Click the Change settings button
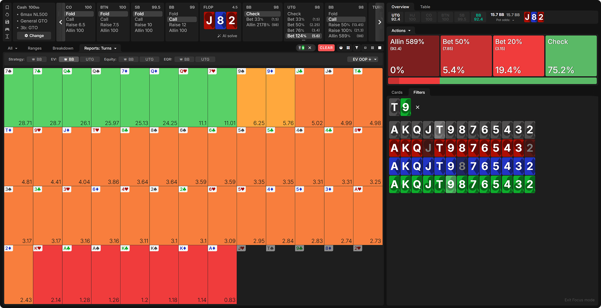The width and height of the screenshot is (601, 308). [34, 36]
